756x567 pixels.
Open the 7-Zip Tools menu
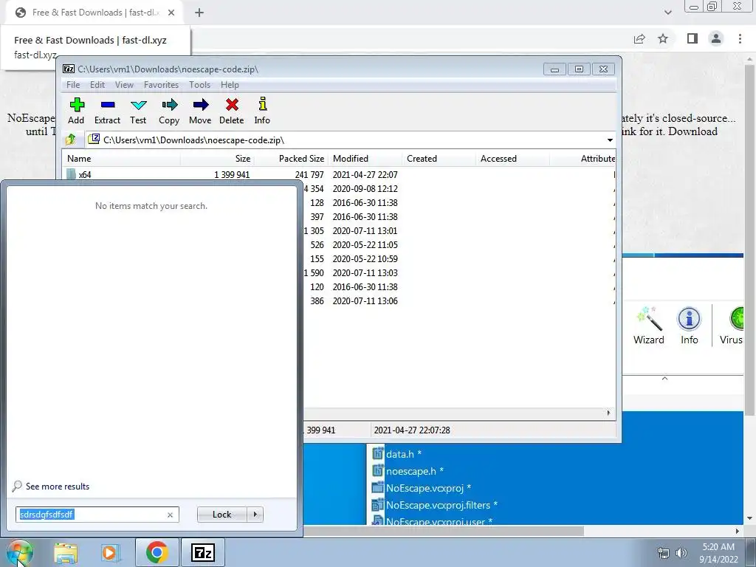pos(199,85)
